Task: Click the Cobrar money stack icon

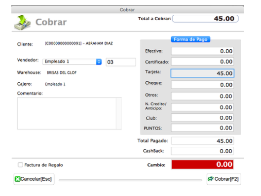Action: point(23,23)
